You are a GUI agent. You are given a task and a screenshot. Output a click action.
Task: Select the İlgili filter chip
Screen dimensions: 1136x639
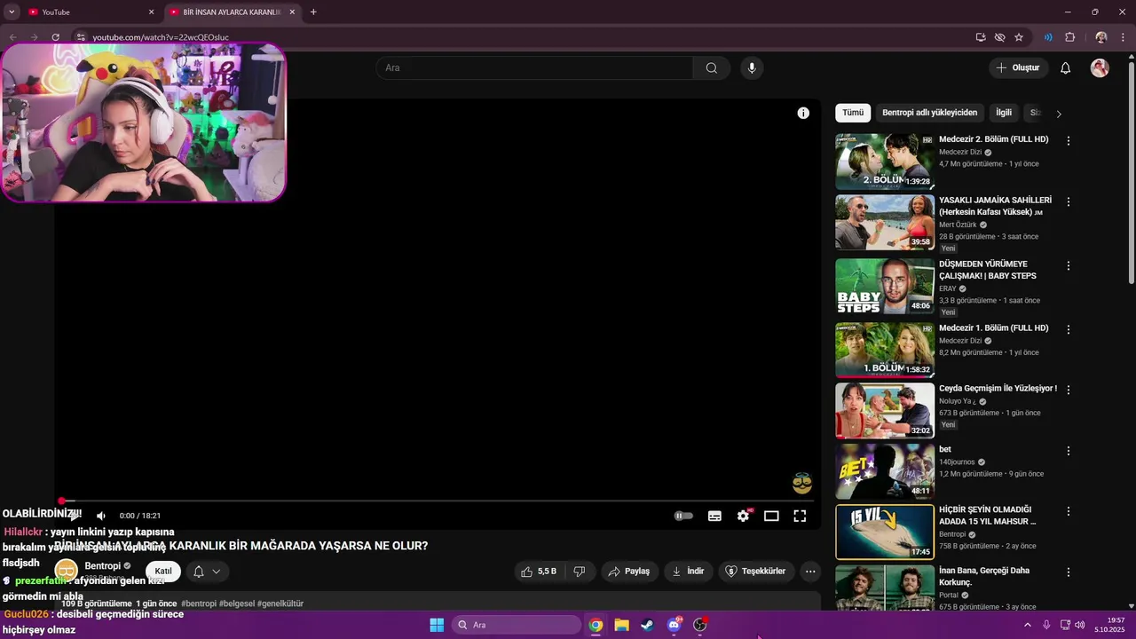point(1004,113)
